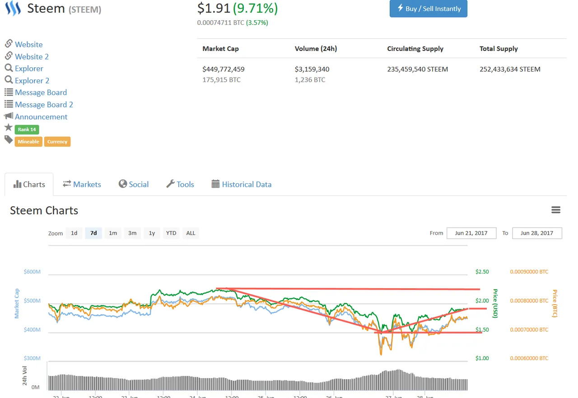The image size is (578, 398).
Task: Open the Message Board link
Action: [x=41, y=93]
